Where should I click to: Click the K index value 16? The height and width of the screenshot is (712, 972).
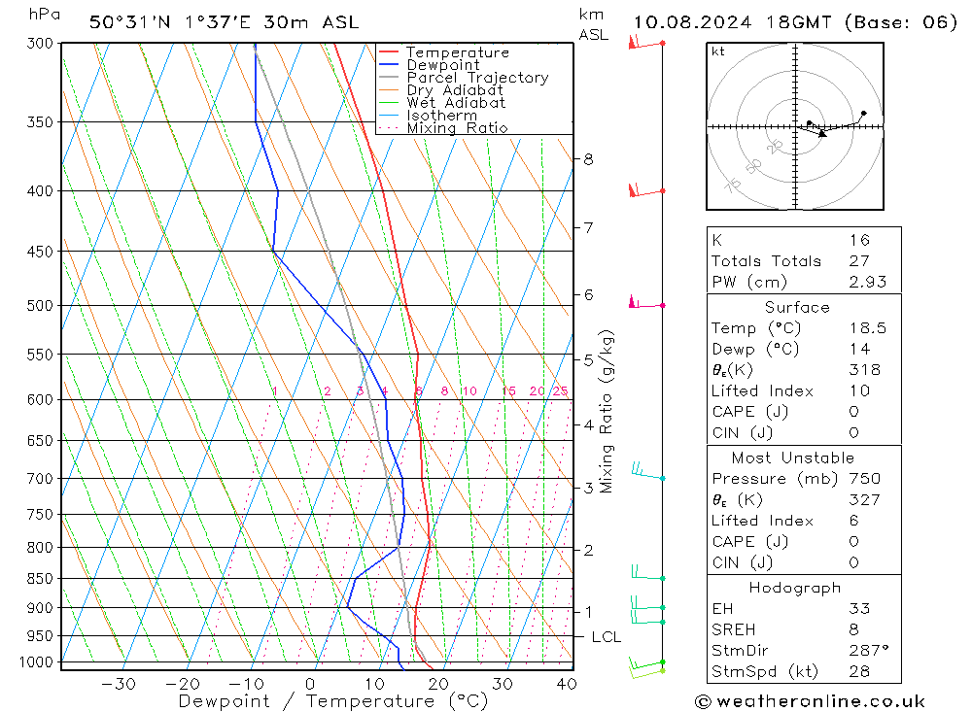click(x=860, y=240)
